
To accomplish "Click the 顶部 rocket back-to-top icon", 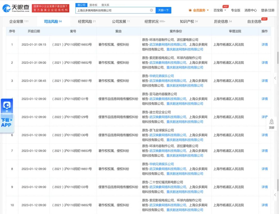I will click(x=272, y=123).
